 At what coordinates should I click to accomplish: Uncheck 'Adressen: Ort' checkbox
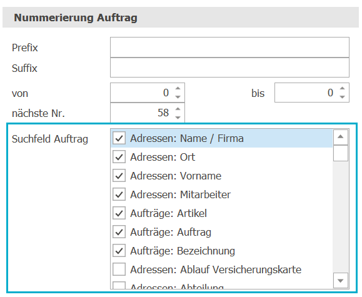point(119,157)
